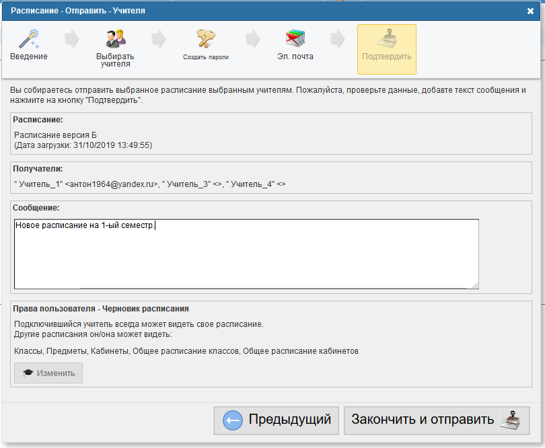Viewport: 545px width, 448px height.
Task: Go to the Введение step label
Action: 28,57
